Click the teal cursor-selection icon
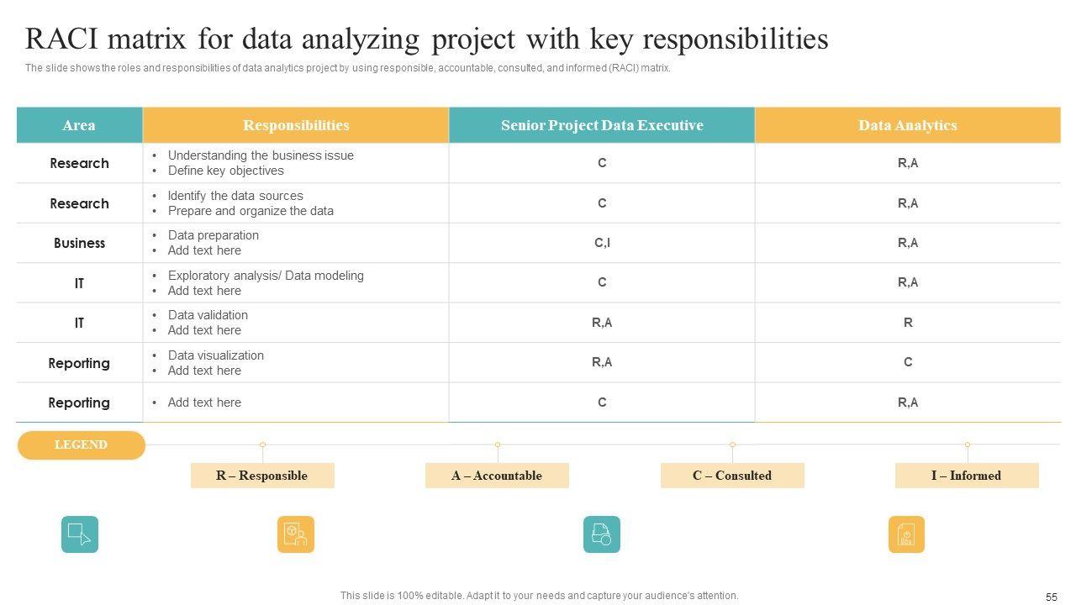1076x605 pixels. click(x=80, y=534)
